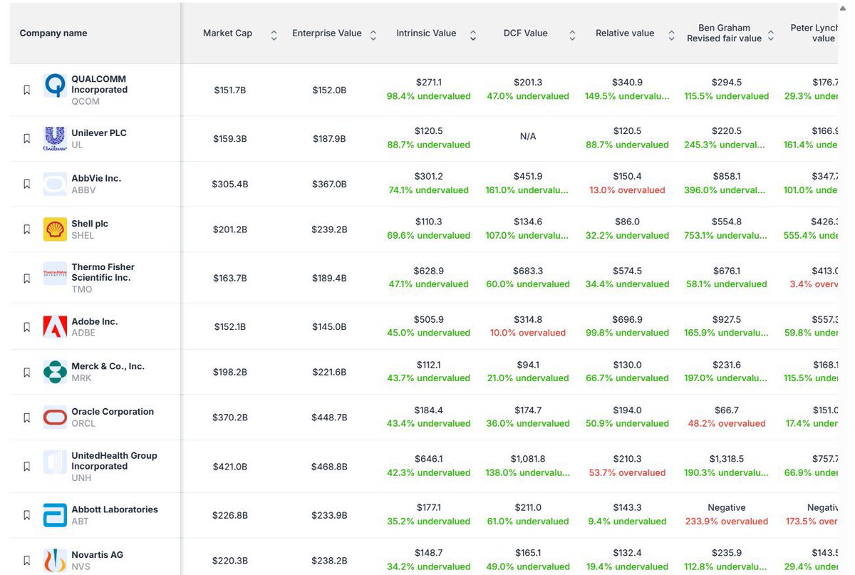Click the Shell plc logo

tap(54, 229)
